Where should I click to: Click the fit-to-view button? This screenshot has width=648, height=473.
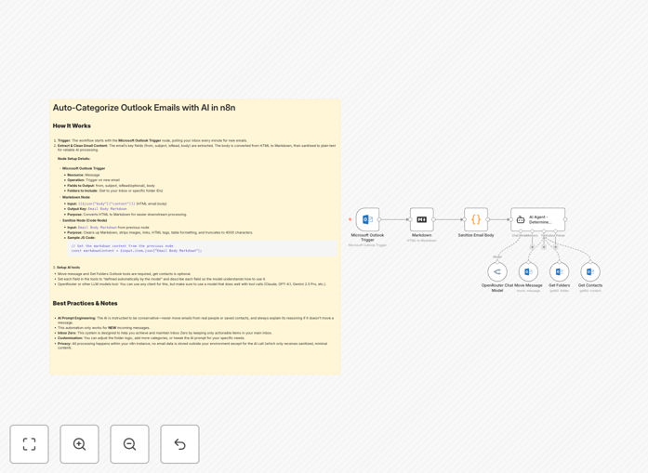(30, 444)
